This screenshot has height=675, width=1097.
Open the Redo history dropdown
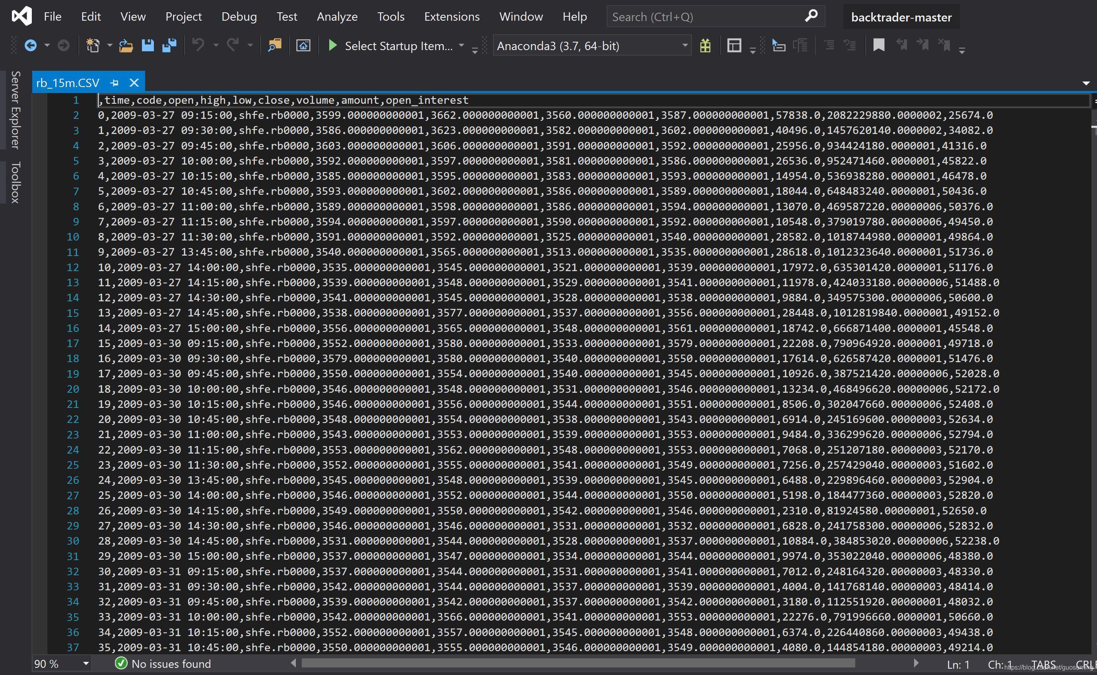point(250,46)
